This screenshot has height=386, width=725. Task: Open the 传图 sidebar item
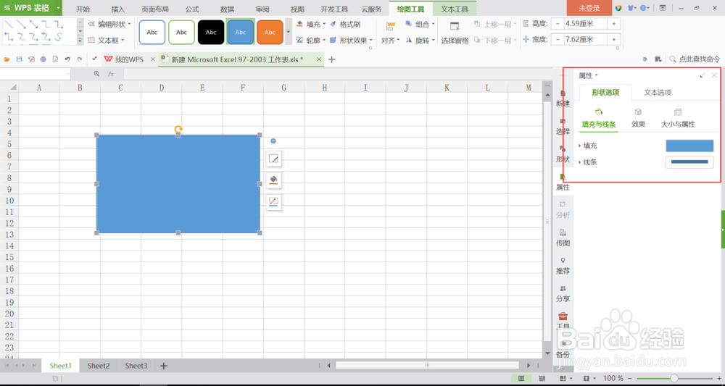pyautogui.click(x=563, y=238)
